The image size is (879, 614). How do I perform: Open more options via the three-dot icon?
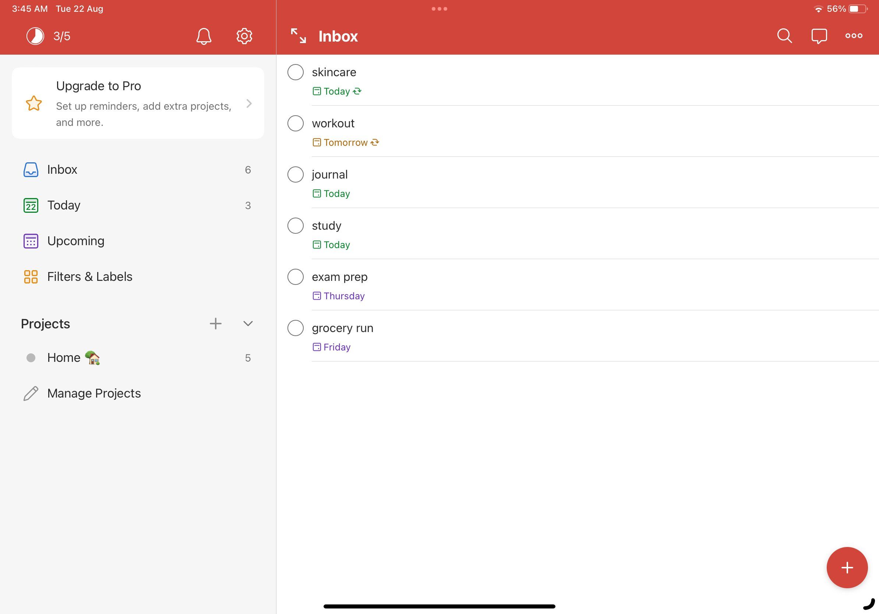(x=853, y=36)
